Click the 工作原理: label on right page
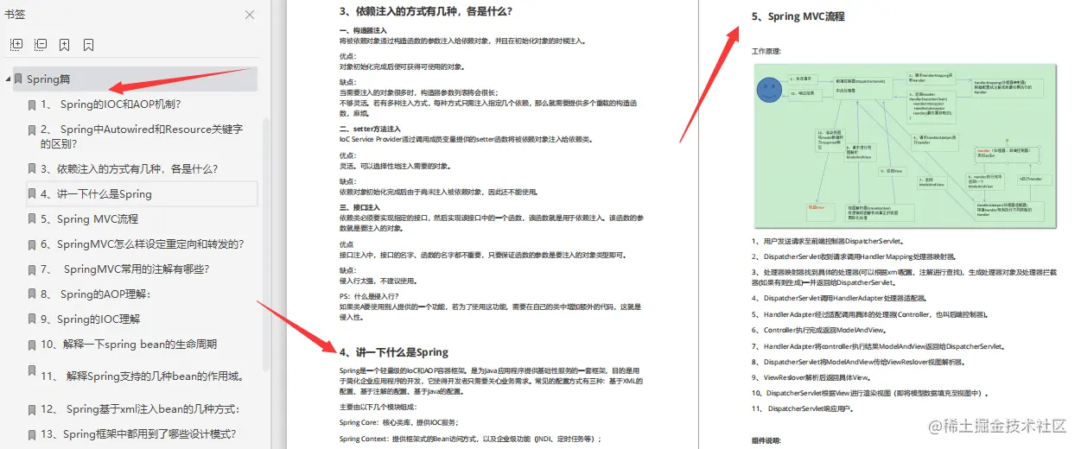Viewport: 1081px width, 449px height. tap(766, 52)
